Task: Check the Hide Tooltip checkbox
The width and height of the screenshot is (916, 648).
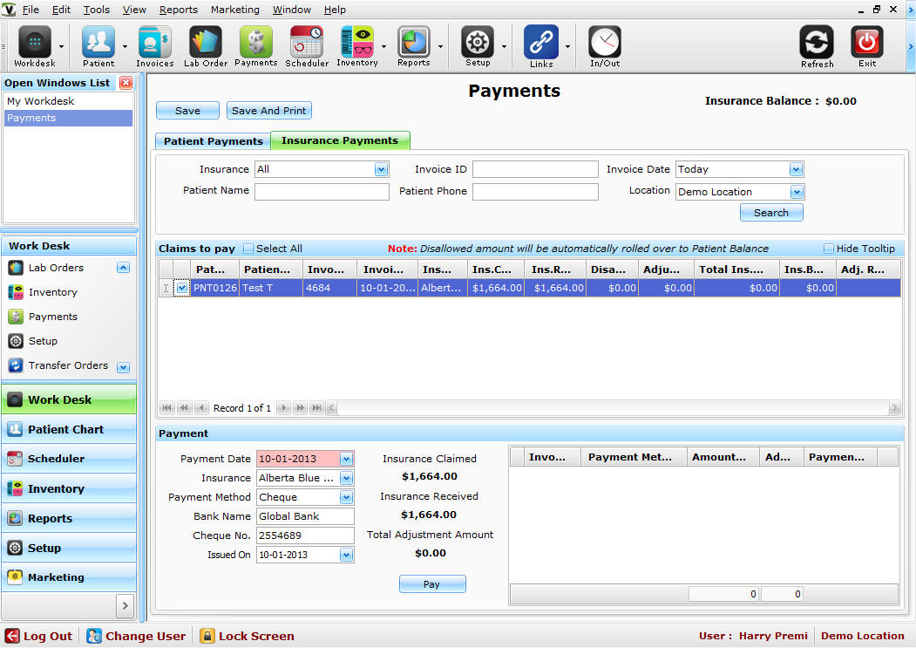Action: pyautogui.click(x=829, y=249)
